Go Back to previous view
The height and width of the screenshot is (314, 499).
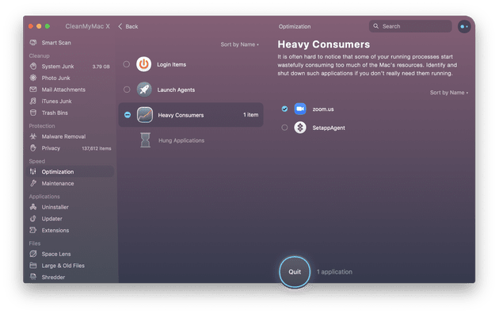[x=128, y=26]
